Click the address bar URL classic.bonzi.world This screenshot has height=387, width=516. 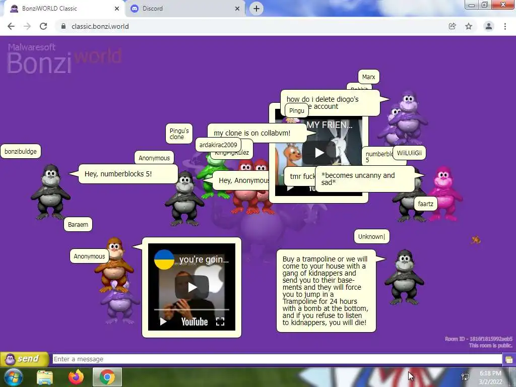click(x=100, y=26)
